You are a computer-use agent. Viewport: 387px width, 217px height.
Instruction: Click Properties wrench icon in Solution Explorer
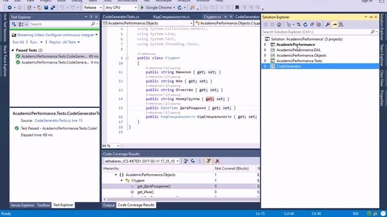coord(328,25)
